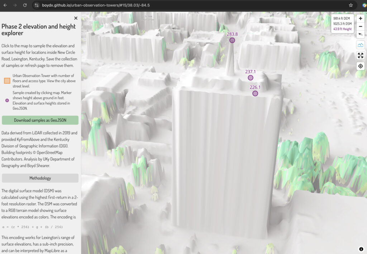Click the browser address bar URL
The image size is (367, 254).
tap(96, 5)
